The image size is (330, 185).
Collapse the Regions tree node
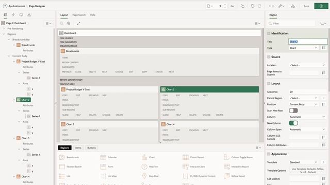(4, 34)
